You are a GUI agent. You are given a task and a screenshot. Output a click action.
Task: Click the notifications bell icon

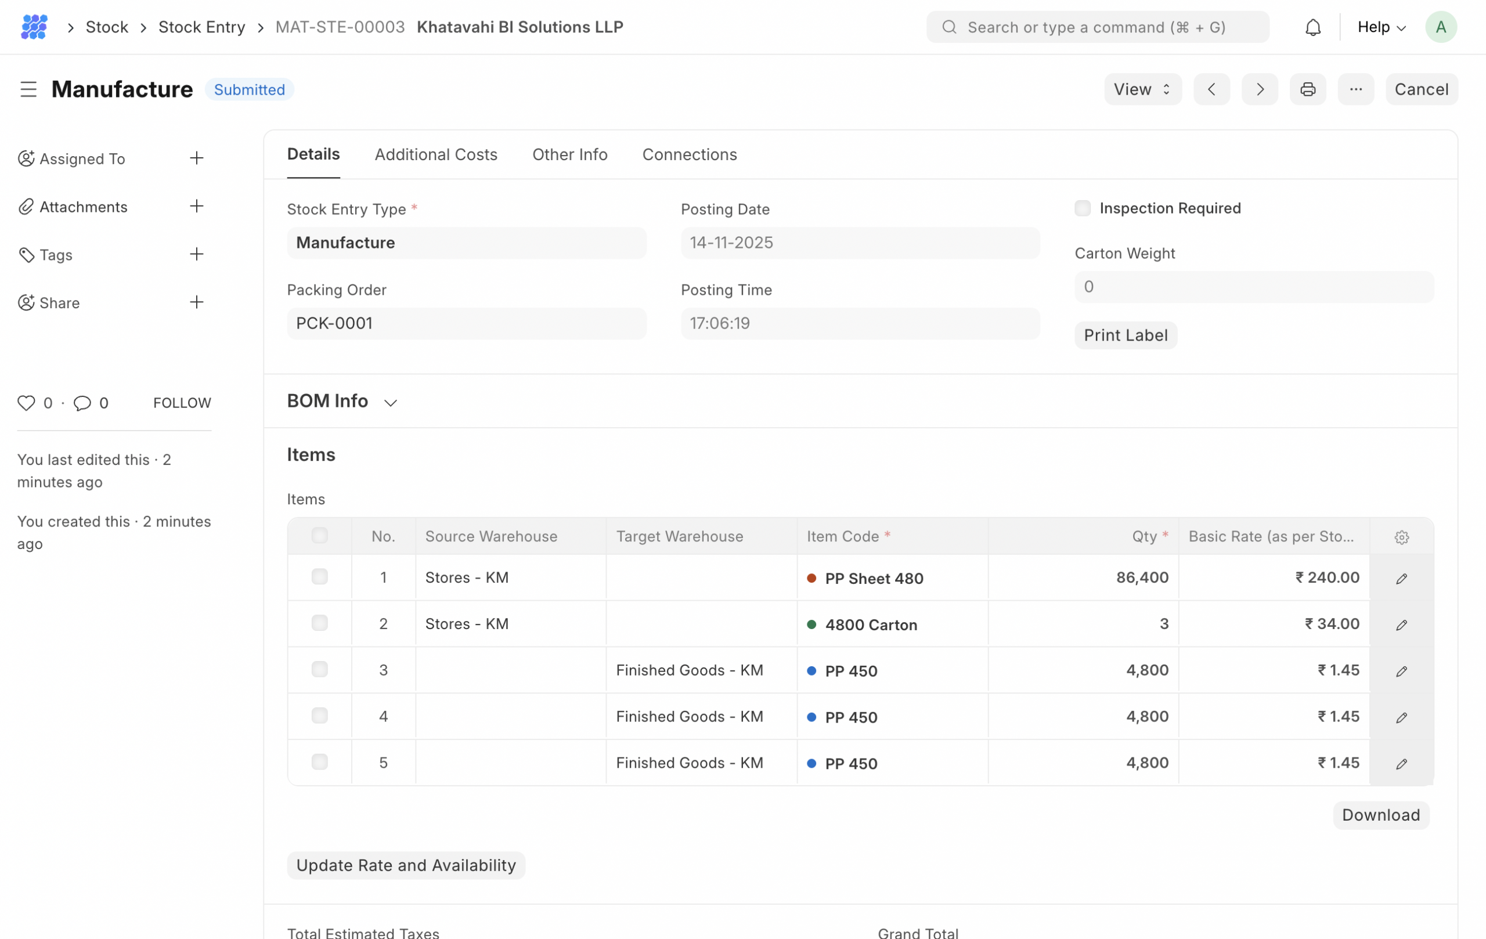click(x=1312, y=27)
